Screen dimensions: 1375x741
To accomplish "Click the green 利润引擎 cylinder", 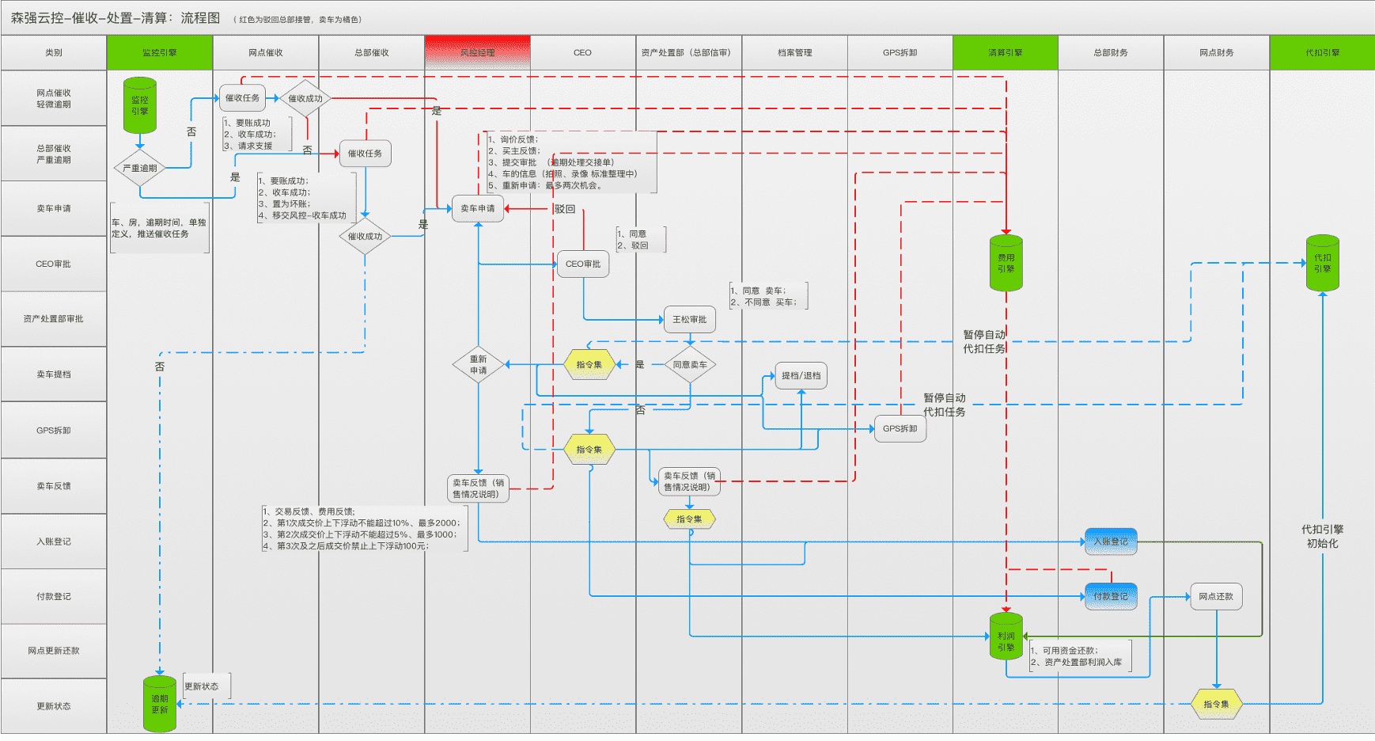I will pos(1006,636).
